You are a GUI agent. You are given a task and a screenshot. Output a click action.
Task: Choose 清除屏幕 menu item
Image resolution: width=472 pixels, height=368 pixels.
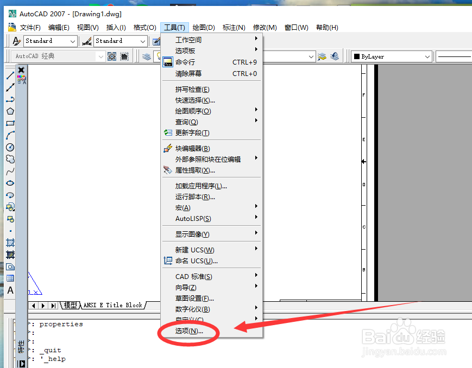pos(212,73)
